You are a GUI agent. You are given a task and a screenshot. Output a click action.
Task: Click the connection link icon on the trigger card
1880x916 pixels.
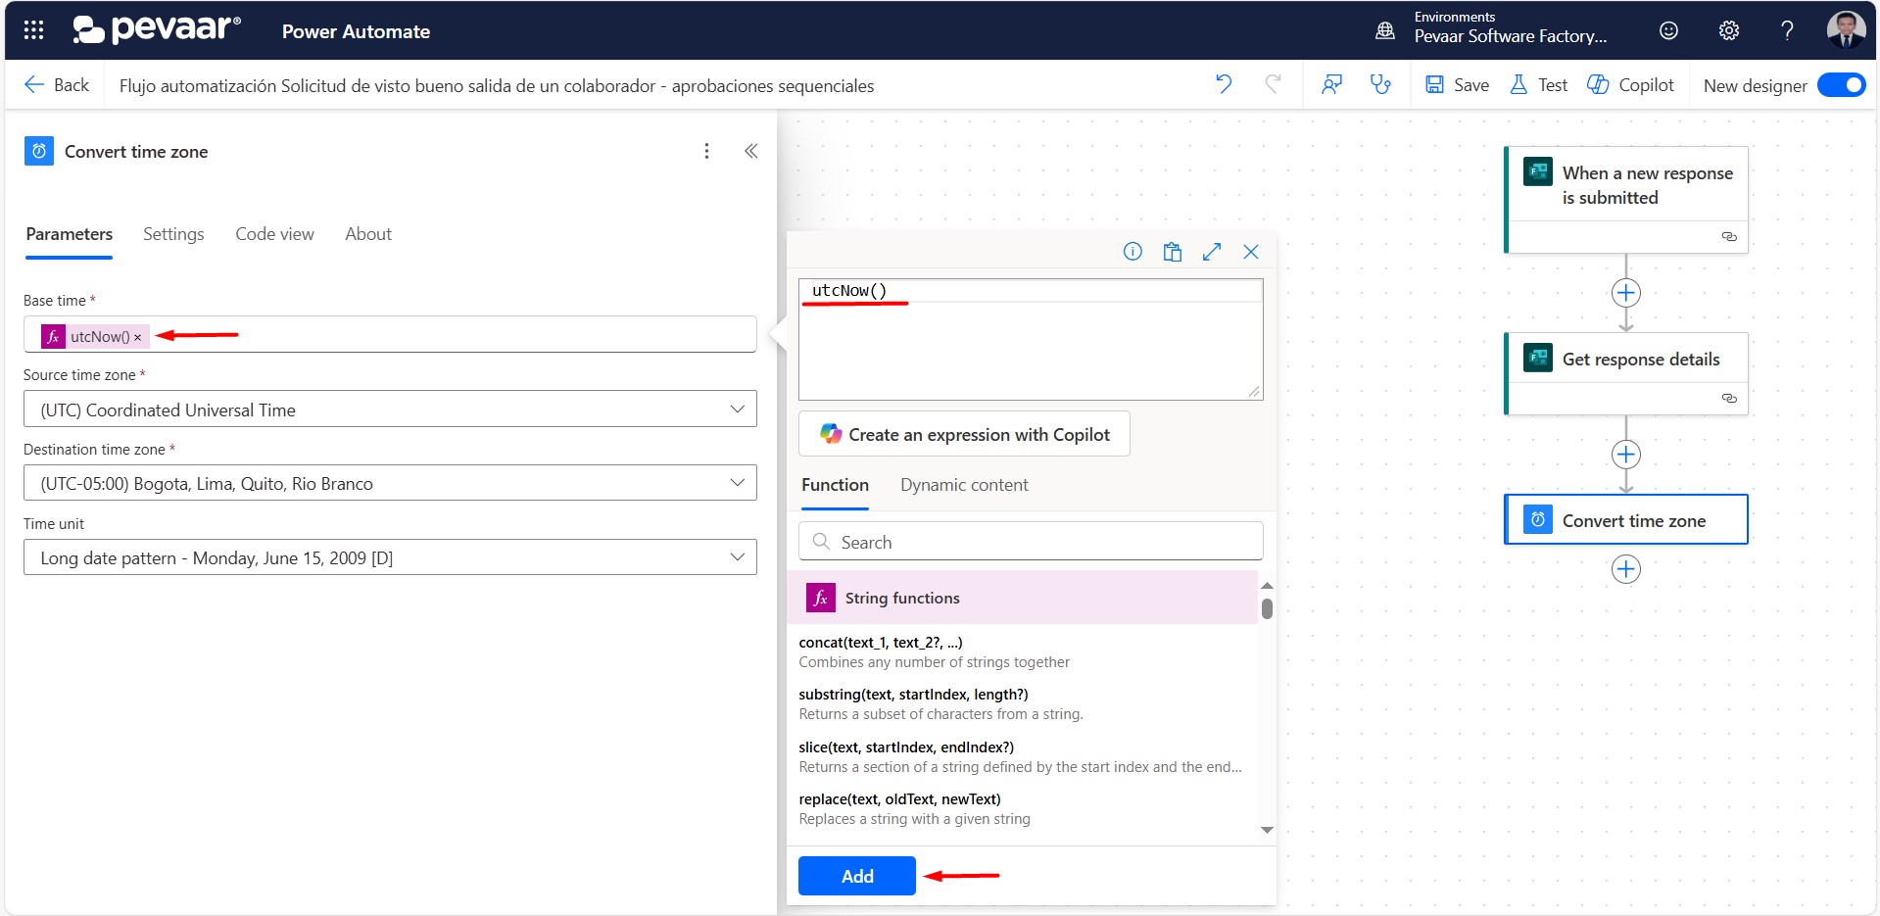tap(1729, 237)
